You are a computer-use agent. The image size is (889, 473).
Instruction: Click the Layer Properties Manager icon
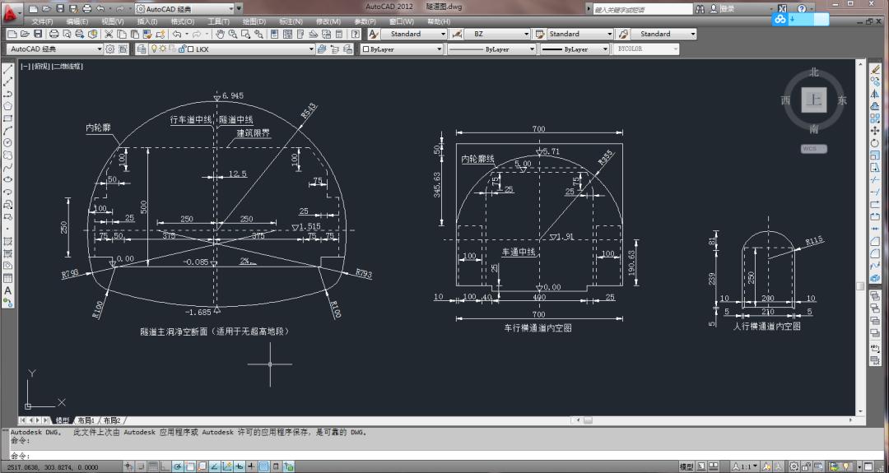point(138,49)
